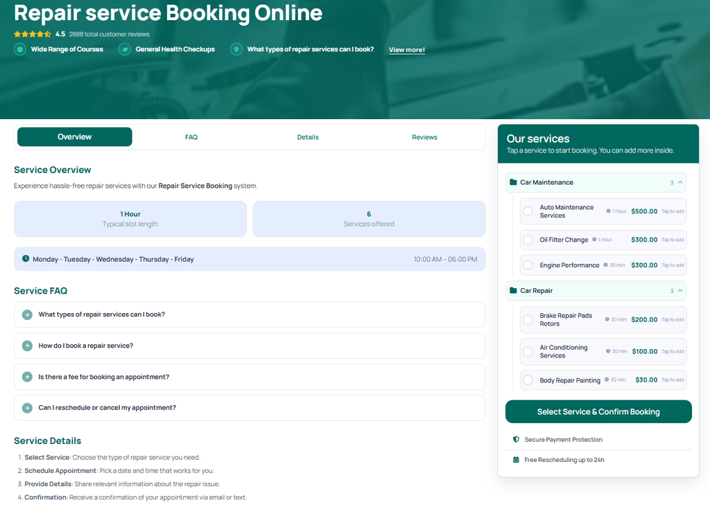Click the Schedule Appointment step text

click(119, 471)
